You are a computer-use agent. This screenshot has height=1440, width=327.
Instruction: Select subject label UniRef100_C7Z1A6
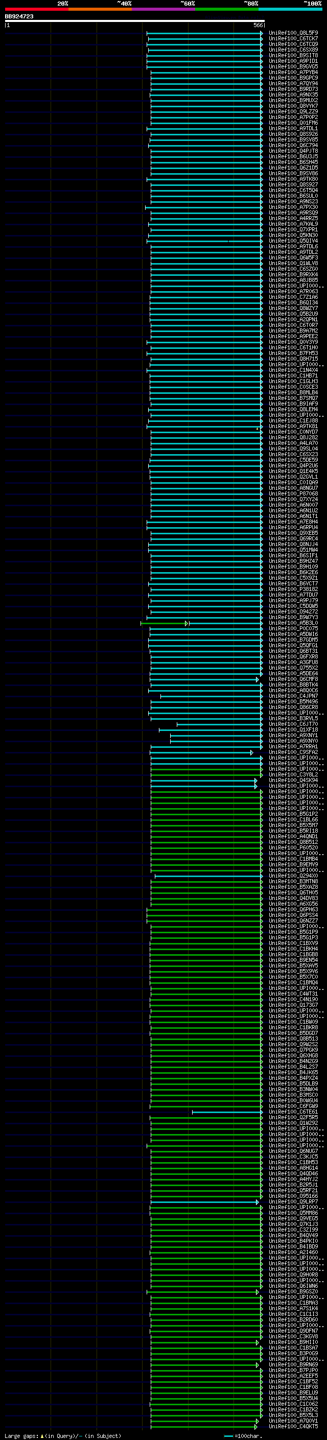293,297
